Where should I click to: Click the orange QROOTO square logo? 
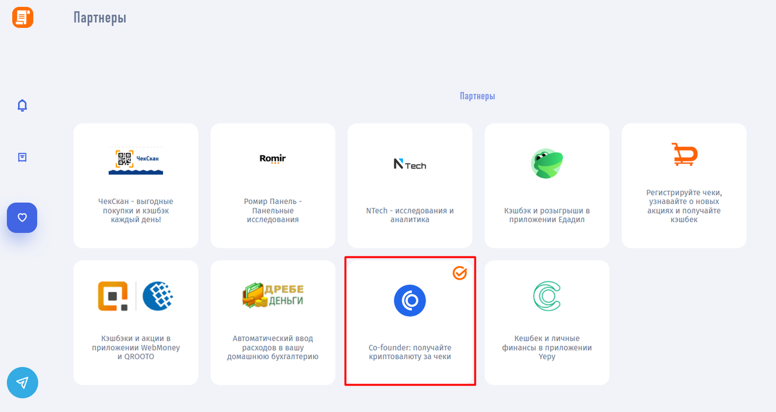(113, 296)
